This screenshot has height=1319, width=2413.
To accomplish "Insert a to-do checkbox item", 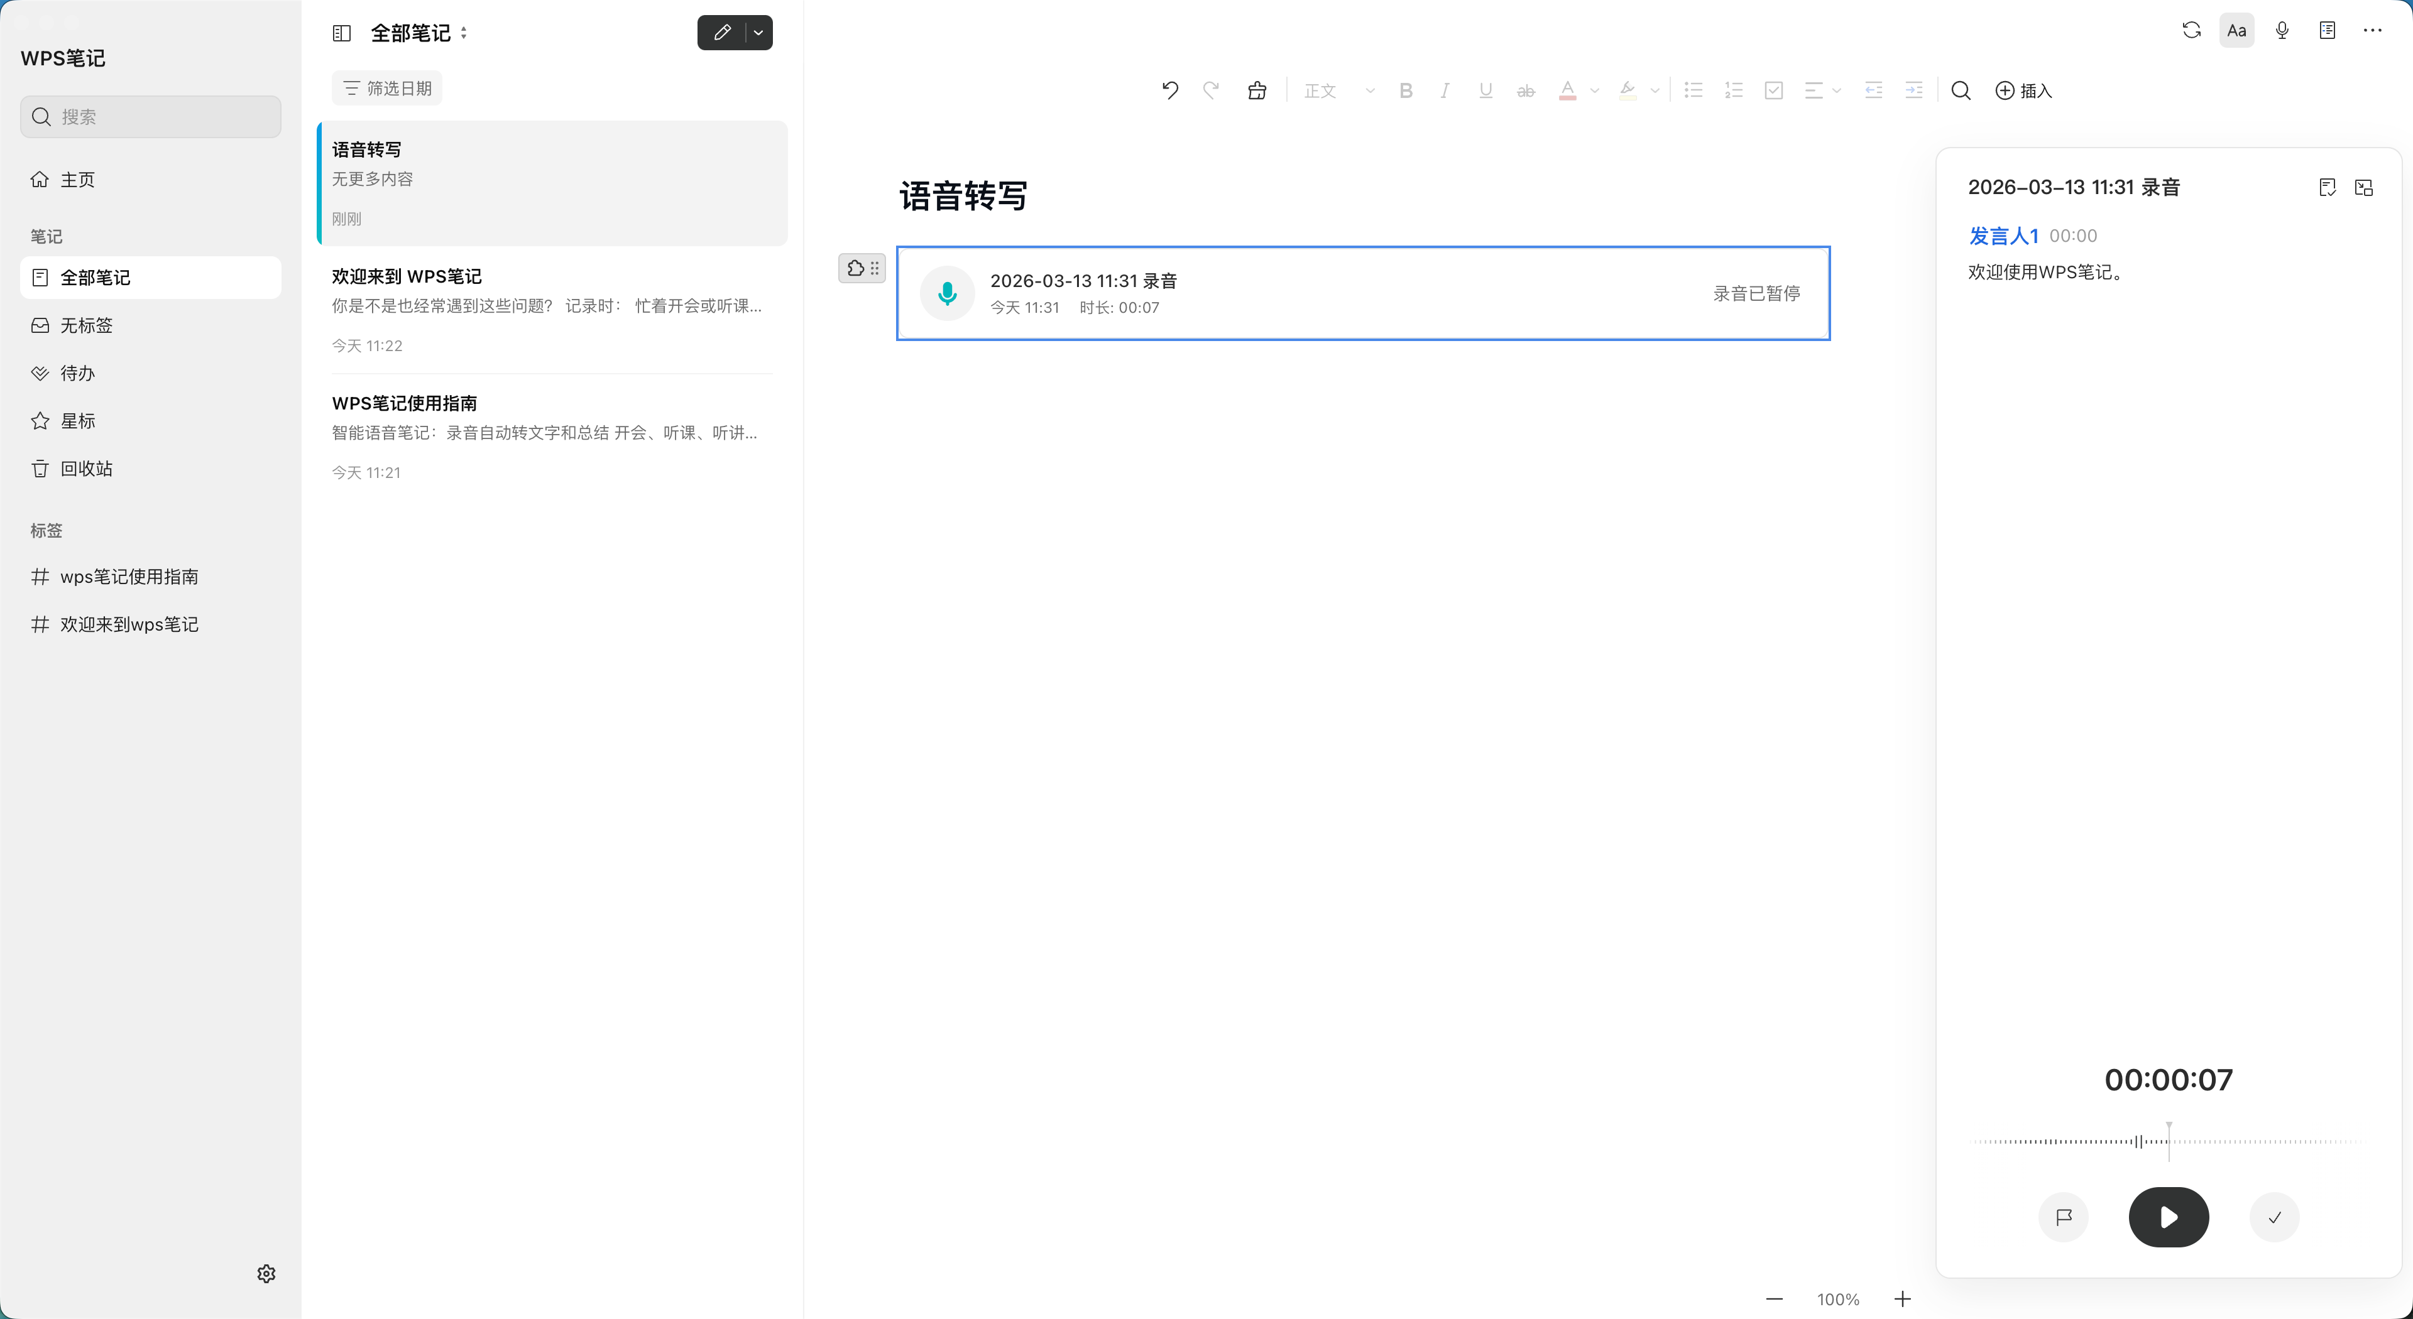I will [x=1773, y=90].
